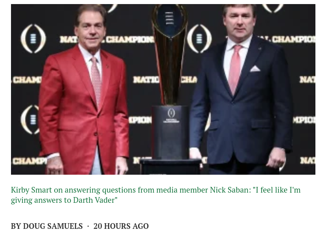This screenshot has width=326, height=248.
Task: Click the word "BY" in the byline
Action: coord(16,226)
